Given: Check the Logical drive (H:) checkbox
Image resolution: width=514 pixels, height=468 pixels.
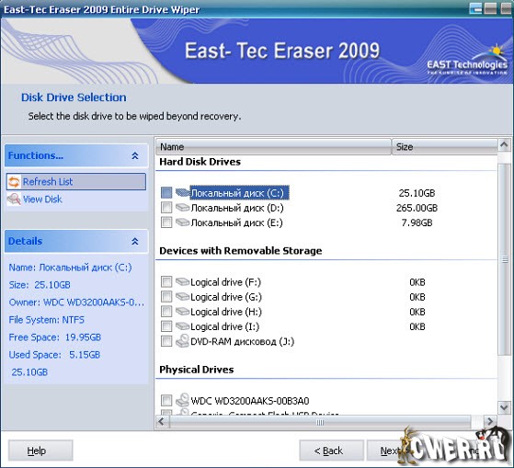Looking at the screenshot, I should (x=166, y=312).
